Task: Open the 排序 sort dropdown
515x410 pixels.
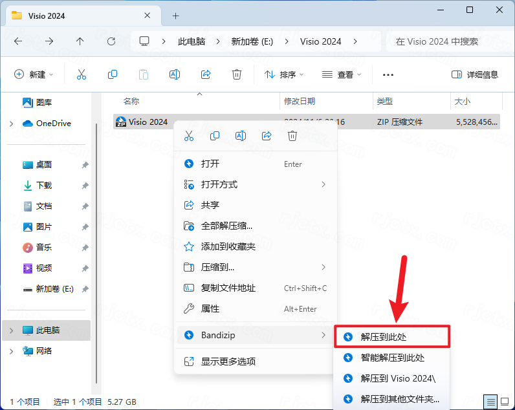Action: pos(284,74)
